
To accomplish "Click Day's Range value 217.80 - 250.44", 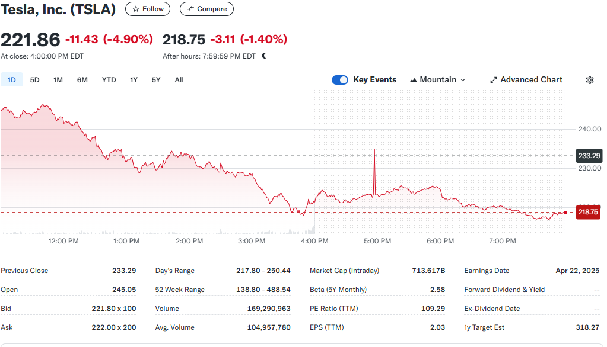I will pos(263,271).
